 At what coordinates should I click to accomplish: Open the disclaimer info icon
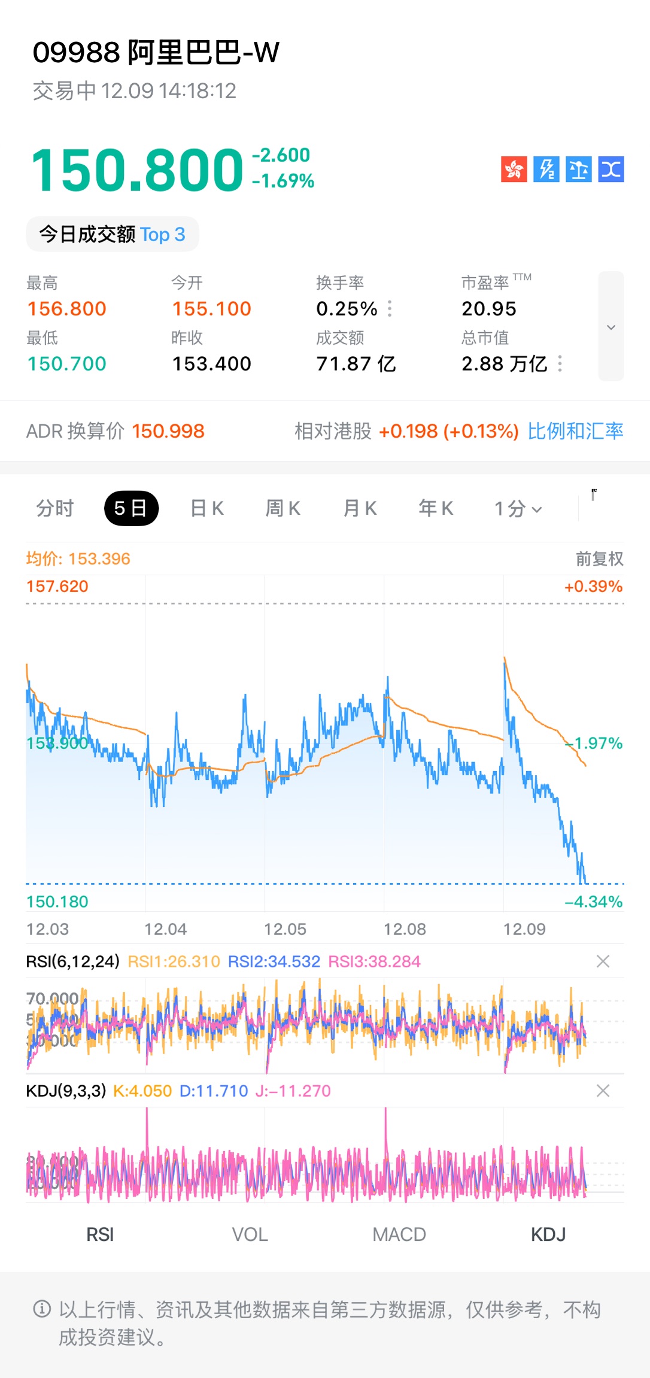pyautogui.click(x=42, y=1309)
